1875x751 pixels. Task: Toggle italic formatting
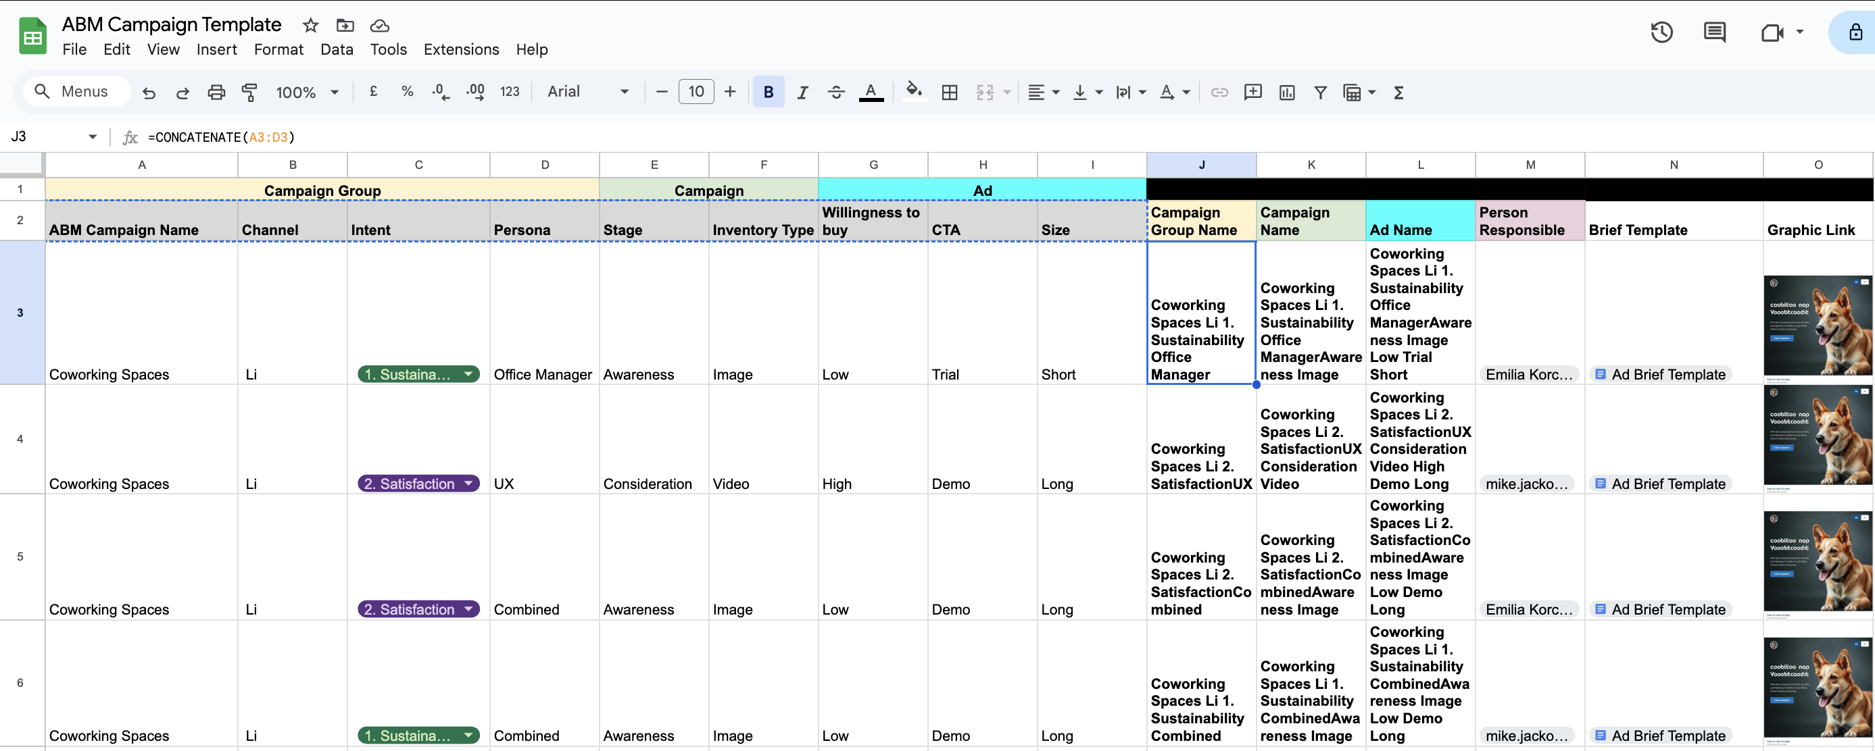pos(802,92)
